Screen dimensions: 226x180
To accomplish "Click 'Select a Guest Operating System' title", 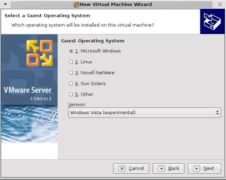I will [x=47, y=16].
